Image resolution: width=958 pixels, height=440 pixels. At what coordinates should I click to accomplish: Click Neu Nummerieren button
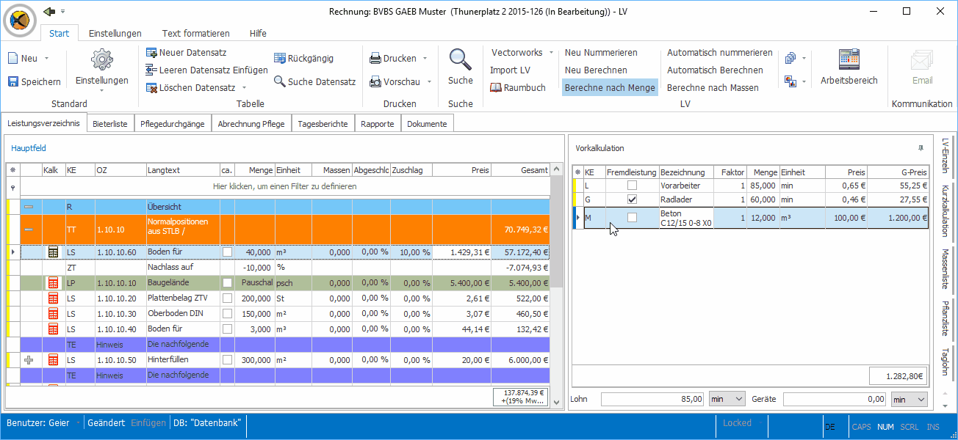pyautogui.click(x=601, y=53)
